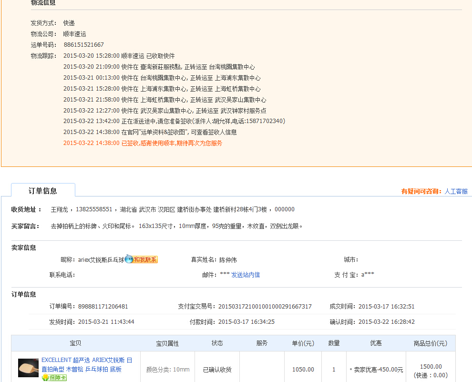The image size is (472, 382).
Task: Click the orange 已签收 delivery status line
Action: (x=143, y=143)
